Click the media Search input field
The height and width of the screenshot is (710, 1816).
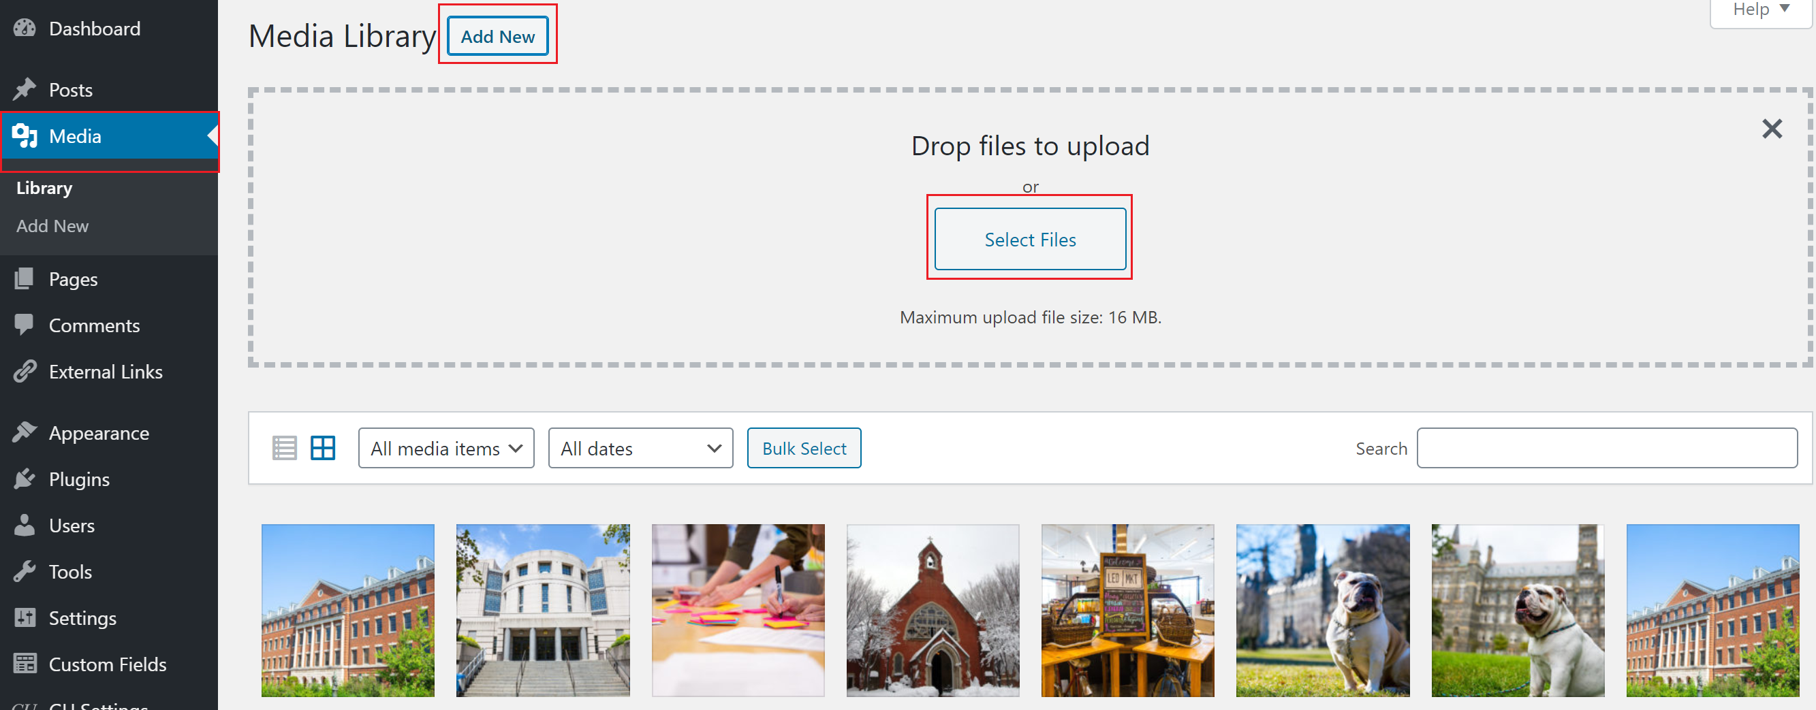click(x=1607, y=448)
